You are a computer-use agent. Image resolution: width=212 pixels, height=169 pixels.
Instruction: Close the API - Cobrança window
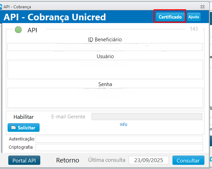click(202, 7)
